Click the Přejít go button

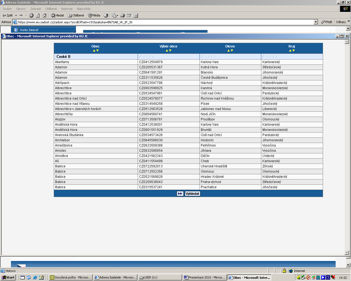click(327, 22)
